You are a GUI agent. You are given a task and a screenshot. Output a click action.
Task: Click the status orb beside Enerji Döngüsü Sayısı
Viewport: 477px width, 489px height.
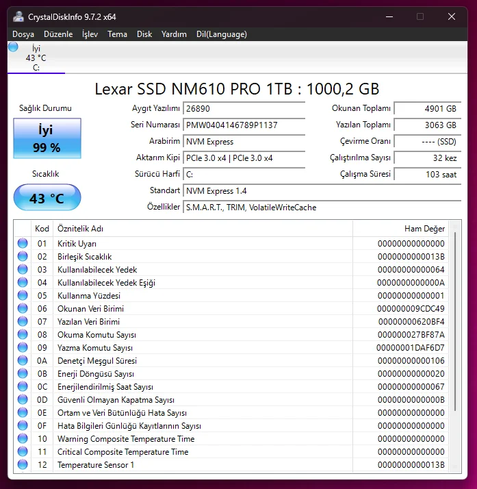[23, 374]
